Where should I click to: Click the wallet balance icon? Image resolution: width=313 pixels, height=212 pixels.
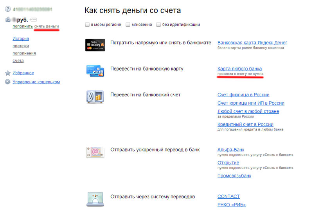pyautogui.click(x=8, y=20)
